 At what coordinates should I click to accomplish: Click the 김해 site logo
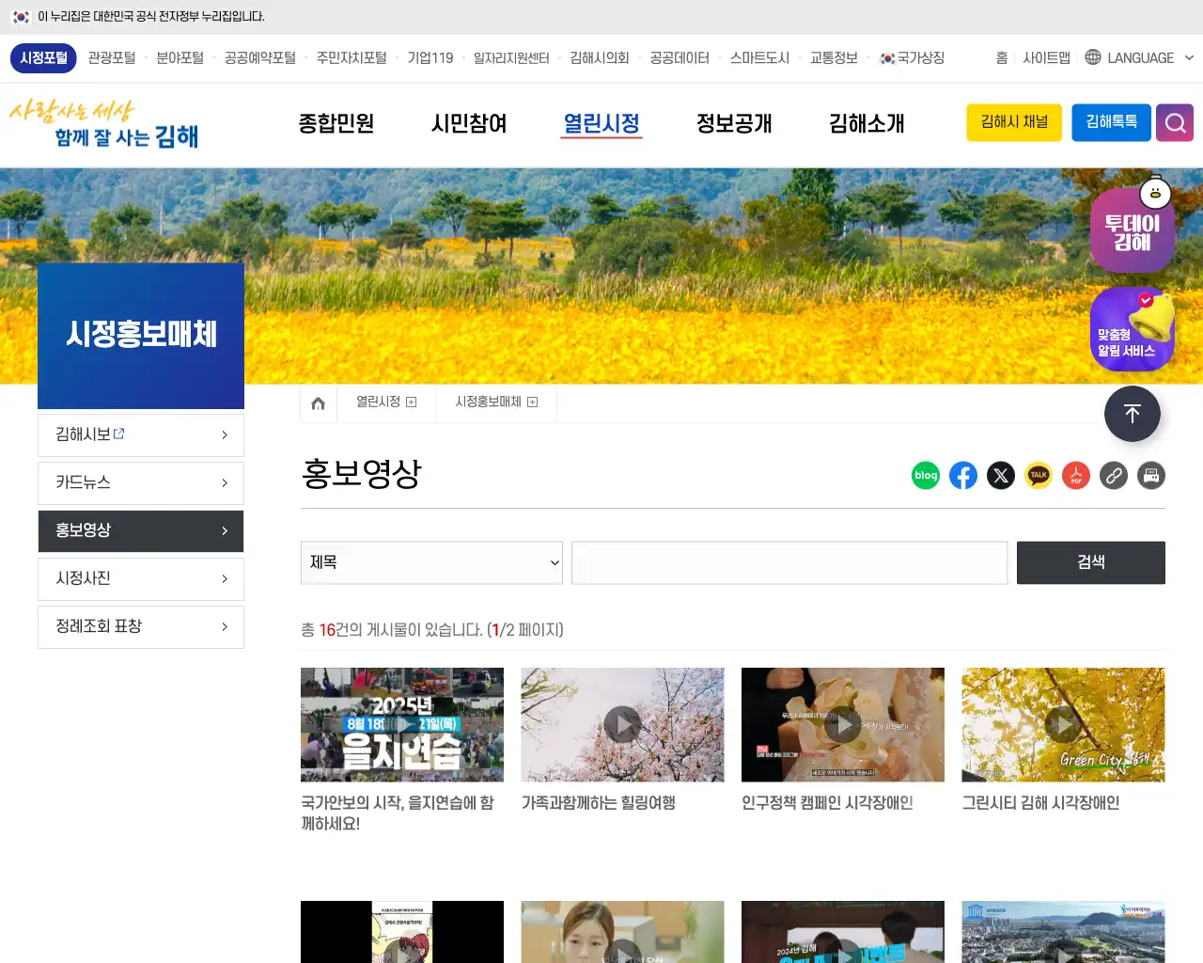[103, 124]
